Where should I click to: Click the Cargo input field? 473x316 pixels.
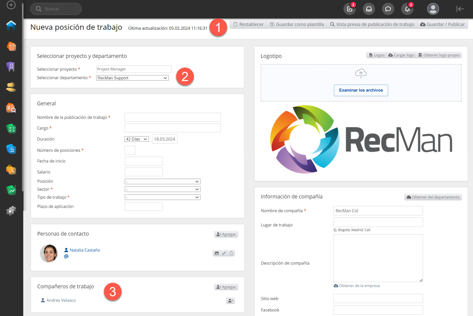(x=172, y=128)
